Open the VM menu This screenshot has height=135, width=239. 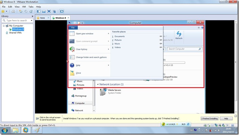pos(24,7)
